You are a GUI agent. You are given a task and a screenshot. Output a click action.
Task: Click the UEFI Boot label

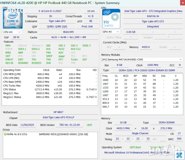click(135, 147)
